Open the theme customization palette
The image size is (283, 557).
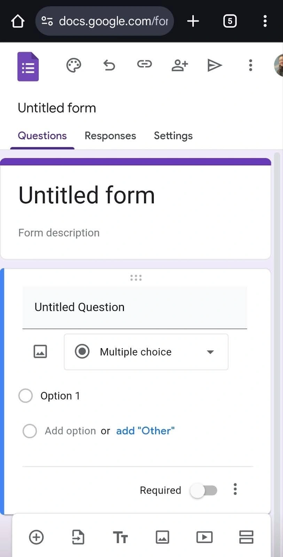pyautogui.click(x=73, y=65)
